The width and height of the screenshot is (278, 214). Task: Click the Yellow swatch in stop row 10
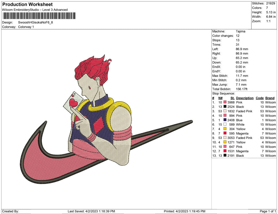pyautogui.click(x=225, y=142)
